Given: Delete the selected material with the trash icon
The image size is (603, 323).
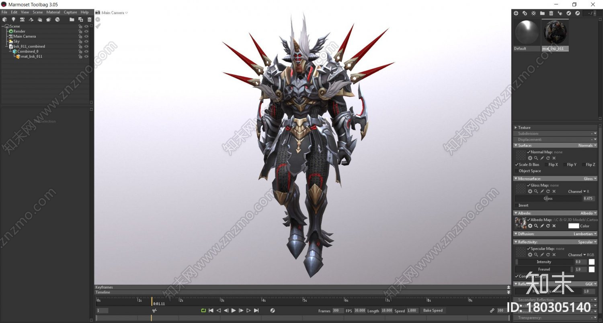Looking at the screenshot, I should point(551,13).
